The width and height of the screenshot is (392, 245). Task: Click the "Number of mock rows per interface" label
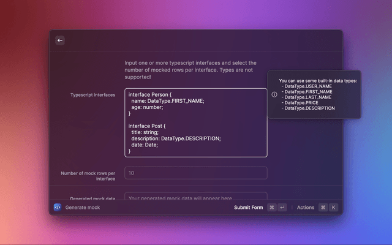coord(88,176)
